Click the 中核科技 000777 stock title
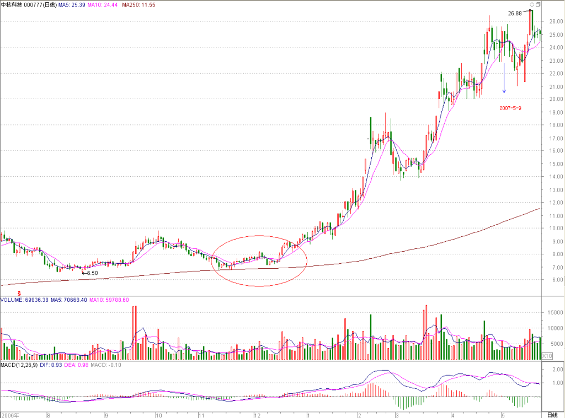The image size is (565, 418). [29, 4]
